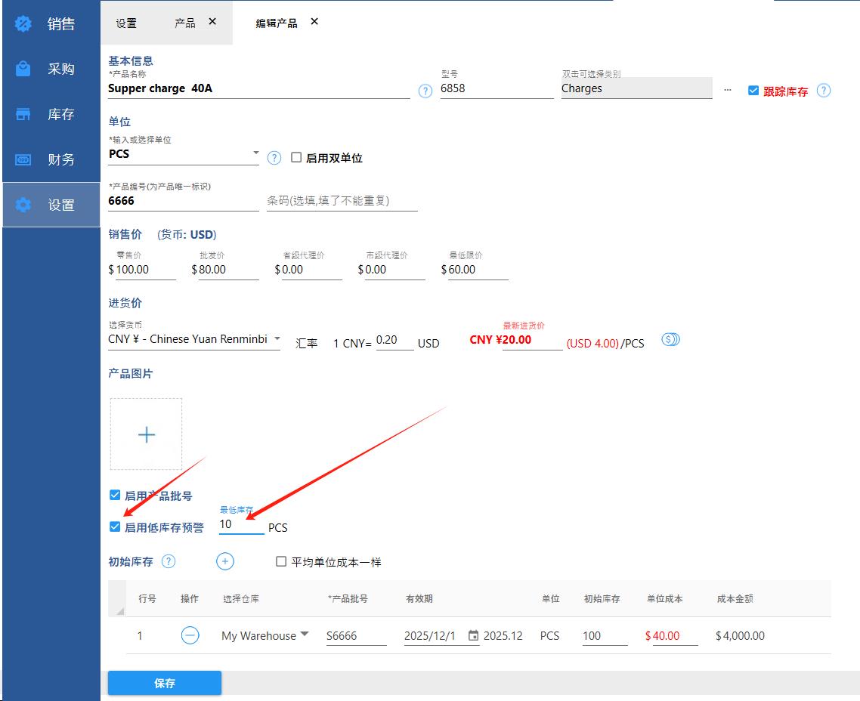
Task: Click the help icon beside the unit field
Action: tap(274, 158)
